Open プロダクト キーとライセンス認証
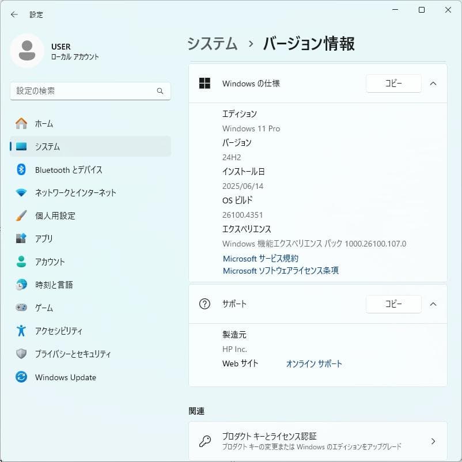462x462 pixels. tap(317, 440)
